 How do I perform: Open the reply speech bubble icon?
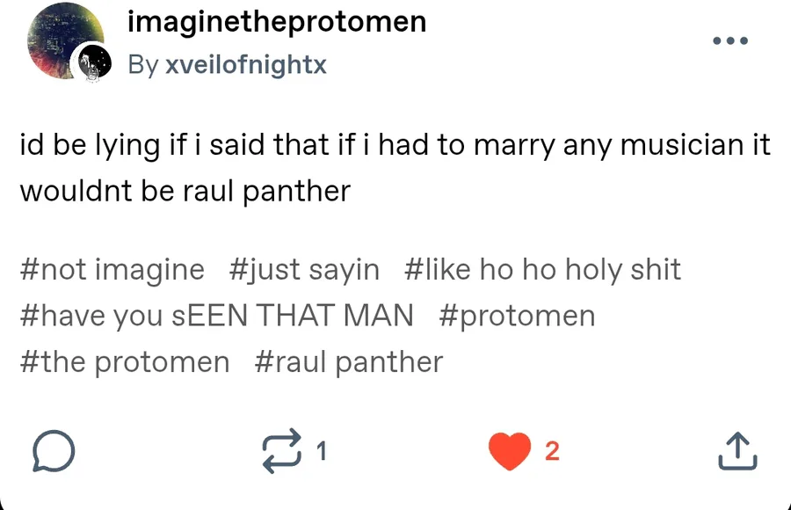[x=53, y=452]
